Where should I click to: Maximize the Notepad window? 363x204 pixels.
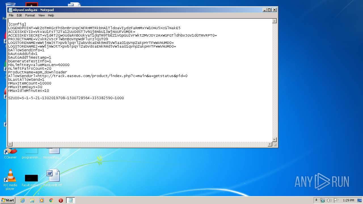click(269, 10)
